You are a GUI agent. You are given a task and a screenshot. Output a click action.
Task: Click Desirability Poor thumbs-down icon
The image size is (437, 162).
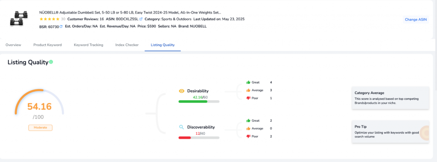(x=248, y=98)
